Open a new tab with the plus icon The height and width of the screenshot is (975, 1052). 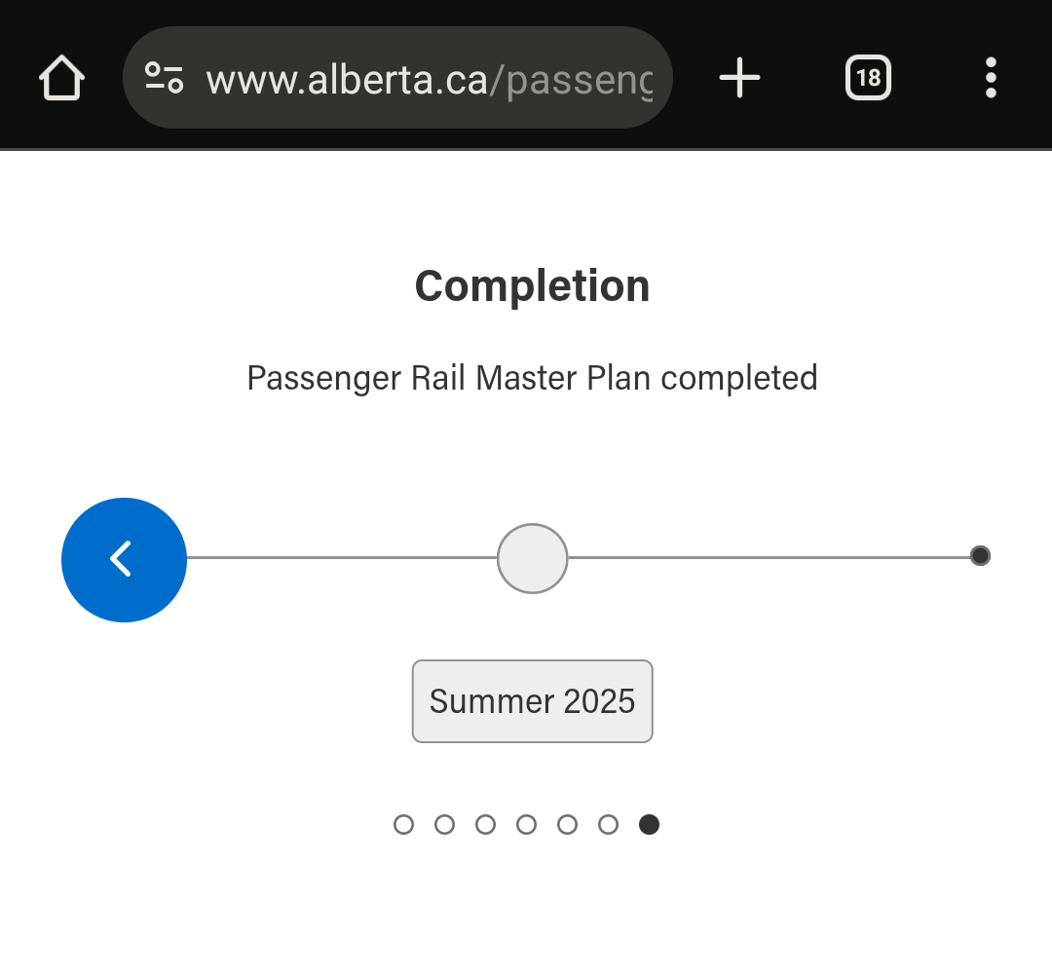pyautogui.click(x=739, y=78)
